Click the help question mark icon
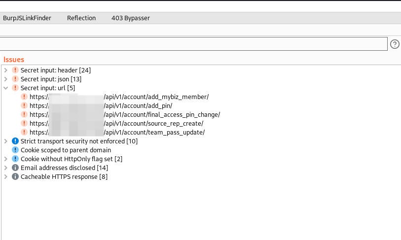 click(x=395, y=44)
